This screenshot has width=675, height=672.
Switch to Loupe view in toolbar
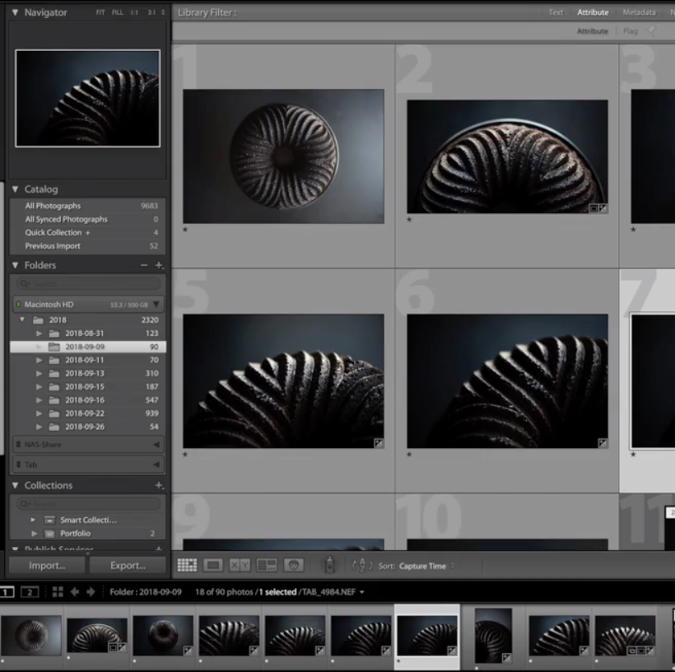[213, 565]
